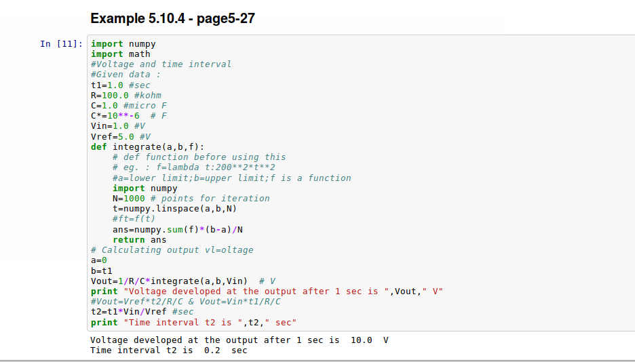Viewport: 635px width, 362px height.
Task: Click the 'import math' code line
Action: point(121,54)
